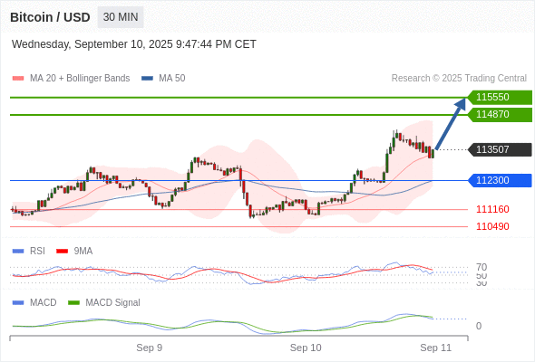Click the RSI 70 level label
Image resolution: width=535 pixels, height=362 pixels.
point(481,267)
